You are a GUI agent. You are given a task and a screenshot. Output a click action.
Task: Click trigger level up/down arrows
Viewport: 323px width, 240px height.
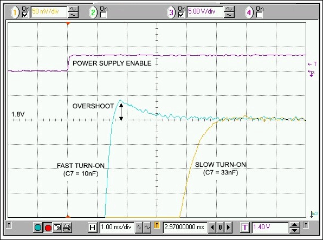coord(295,228)
